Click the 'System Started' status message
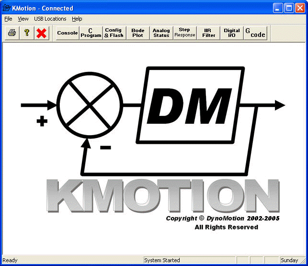The width and height of the screenshot is (308, 266). (x=162, y=260)
